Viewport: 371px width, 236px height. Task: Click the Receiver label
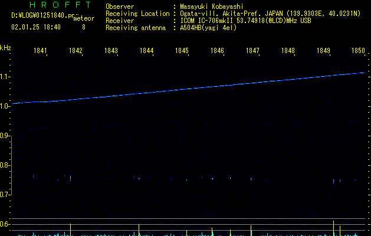tap(120, 21)
